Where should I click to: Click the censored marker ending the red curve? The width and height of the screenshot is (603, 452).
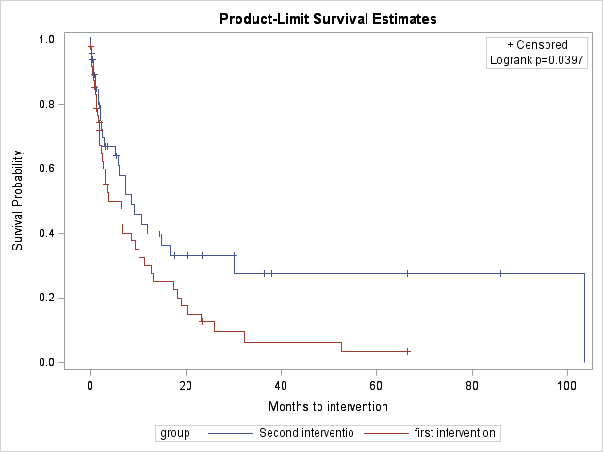pos(408,351)
